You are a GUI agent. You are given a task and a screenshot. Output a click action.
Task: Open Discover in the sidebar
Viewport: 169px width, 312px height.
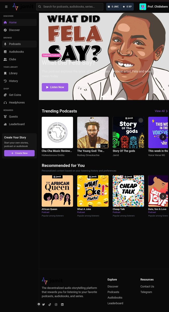[19, 30]
